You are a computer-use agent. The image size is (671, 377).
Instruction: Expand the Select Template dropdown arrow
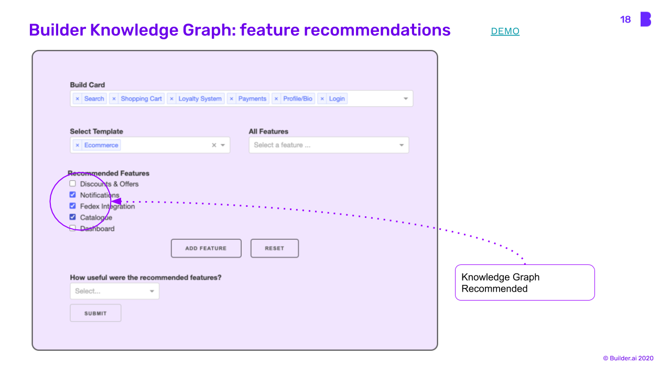click(x=223, y=145)
